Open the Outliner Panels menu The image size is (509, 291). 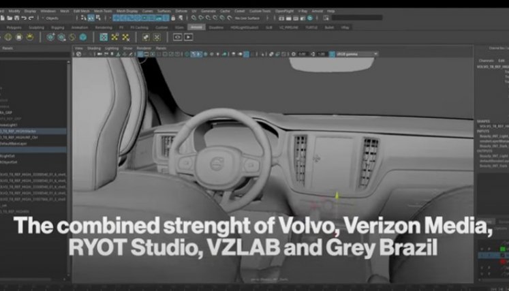coord(7,48)
